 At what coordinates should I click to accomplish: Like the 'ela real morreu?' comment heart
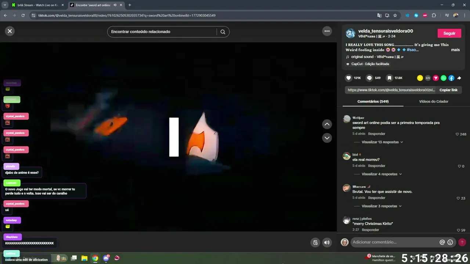click(459, 166)
